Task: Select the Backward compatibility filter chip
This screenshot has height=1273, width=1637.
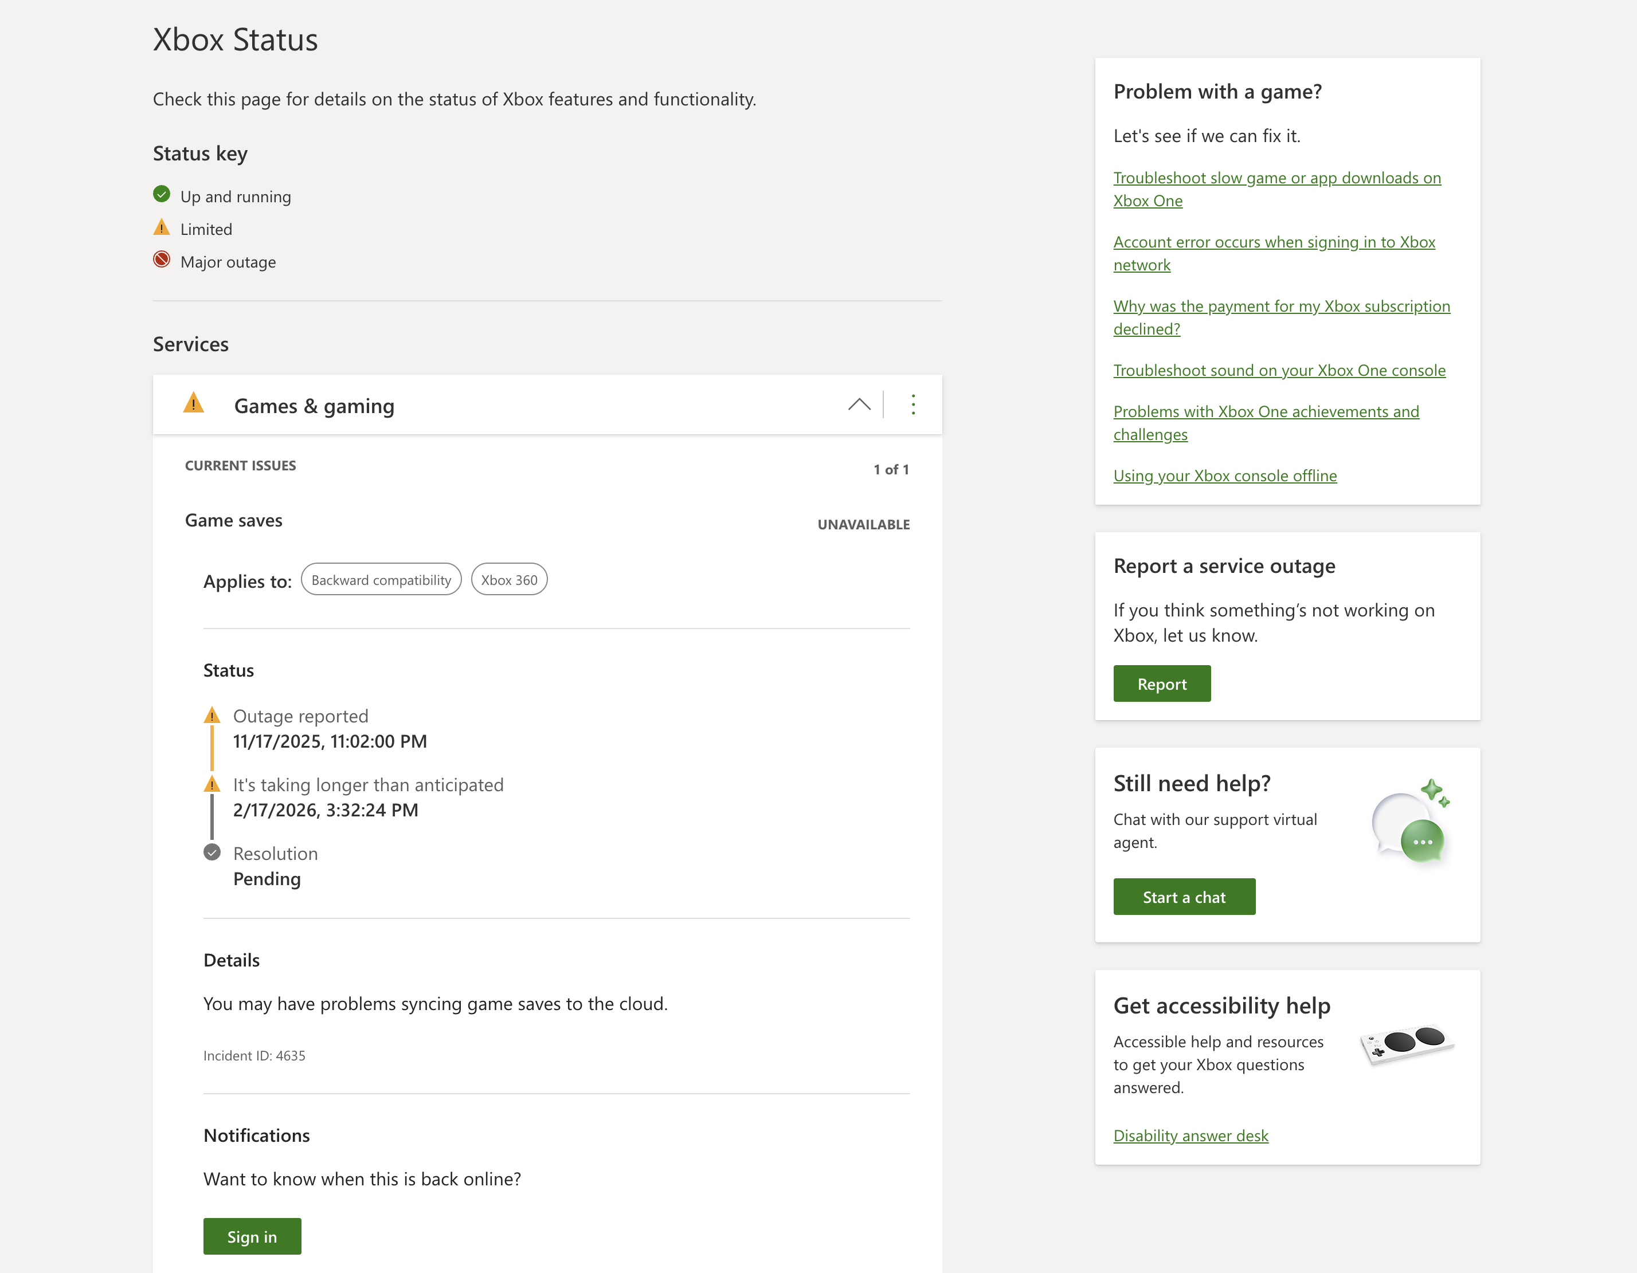Action: [x=381, y=579]
